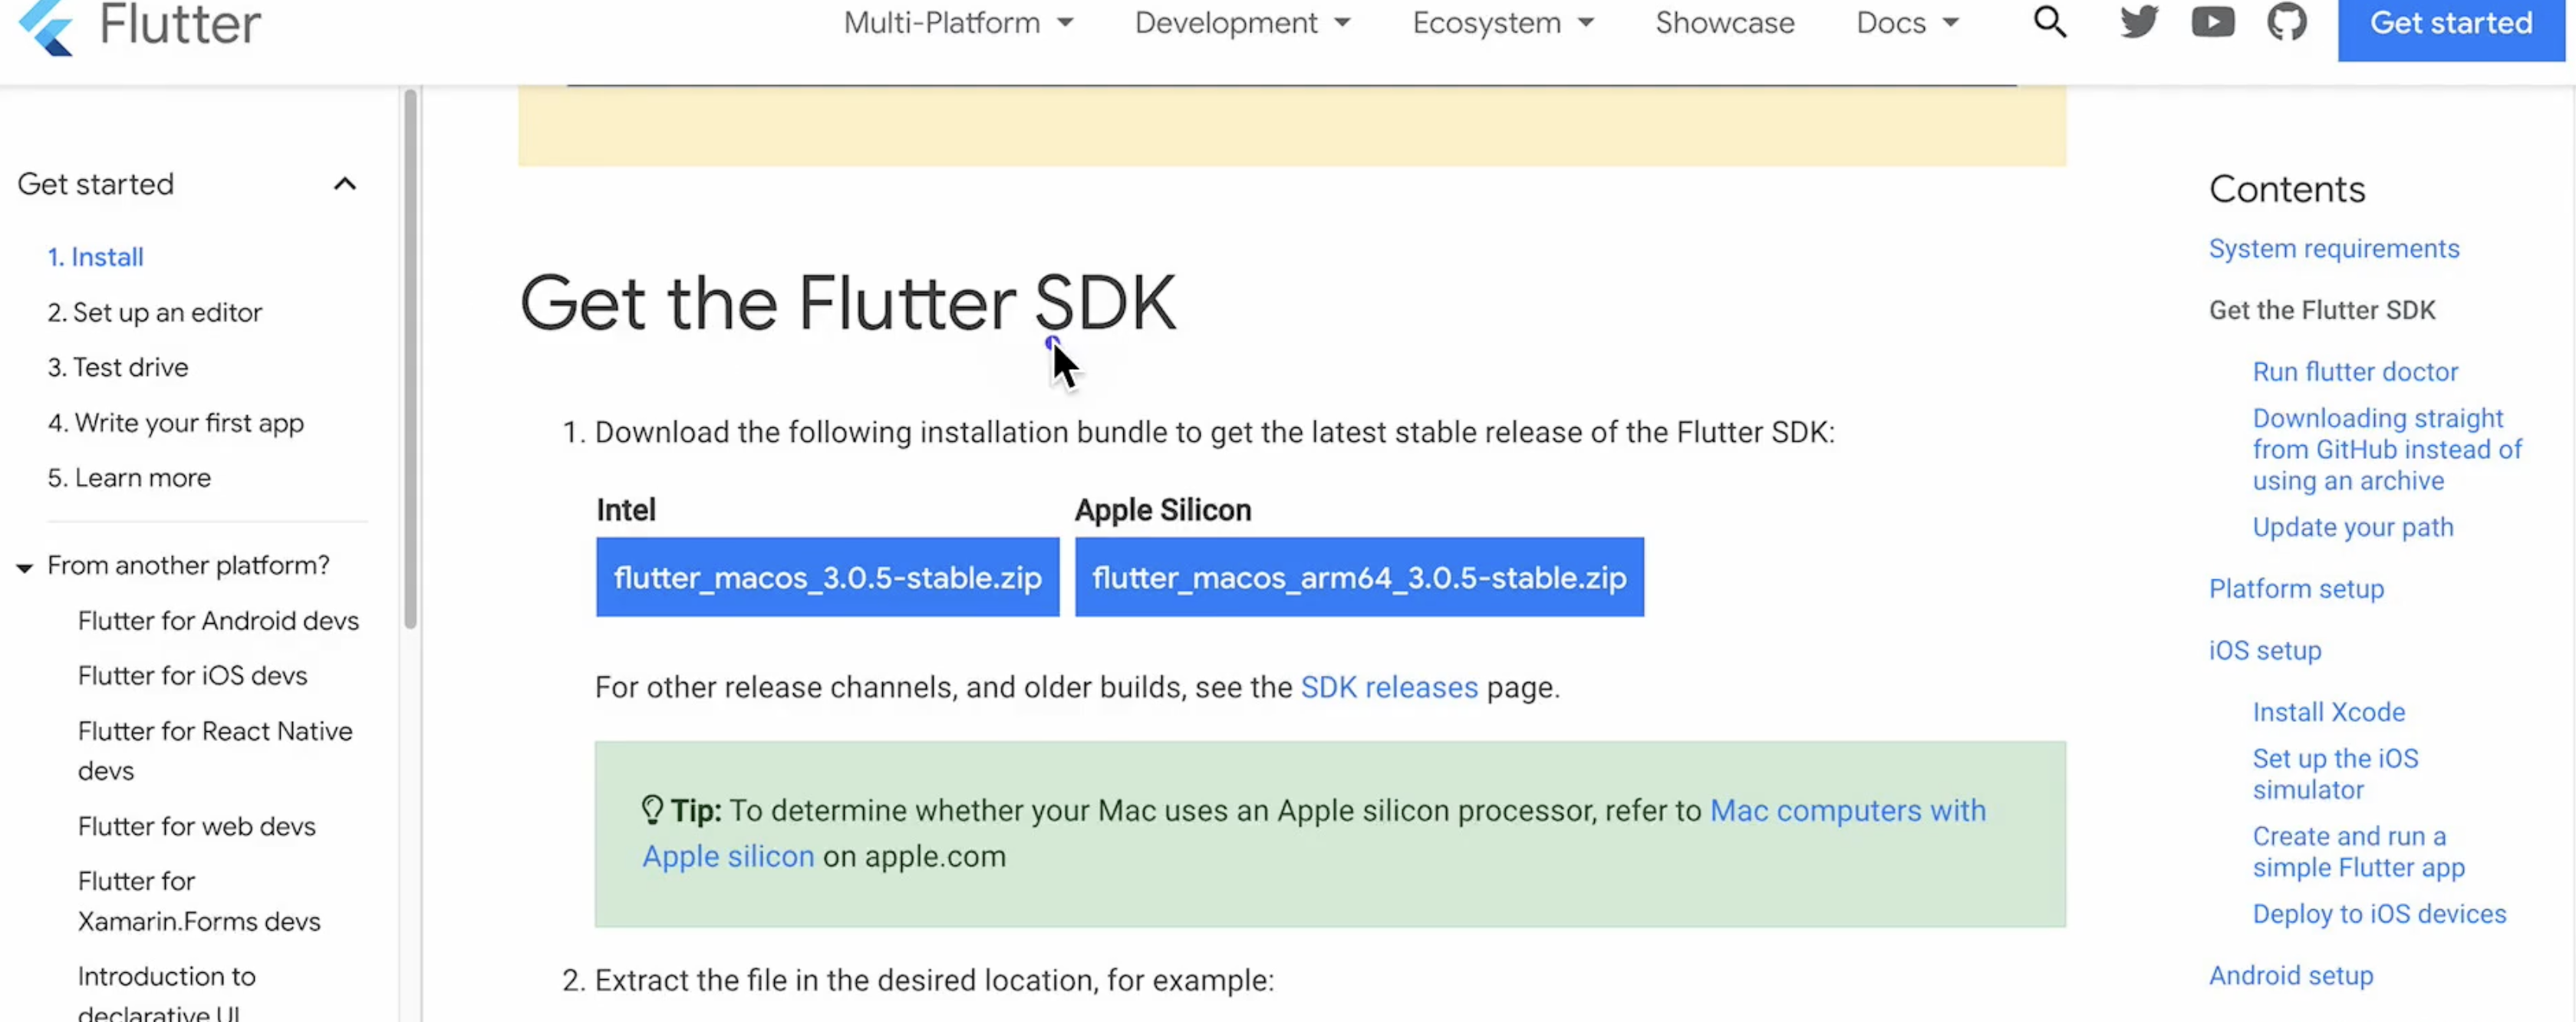
Task: Click the Tip lightbulb icon
Action: pos(652,810)
